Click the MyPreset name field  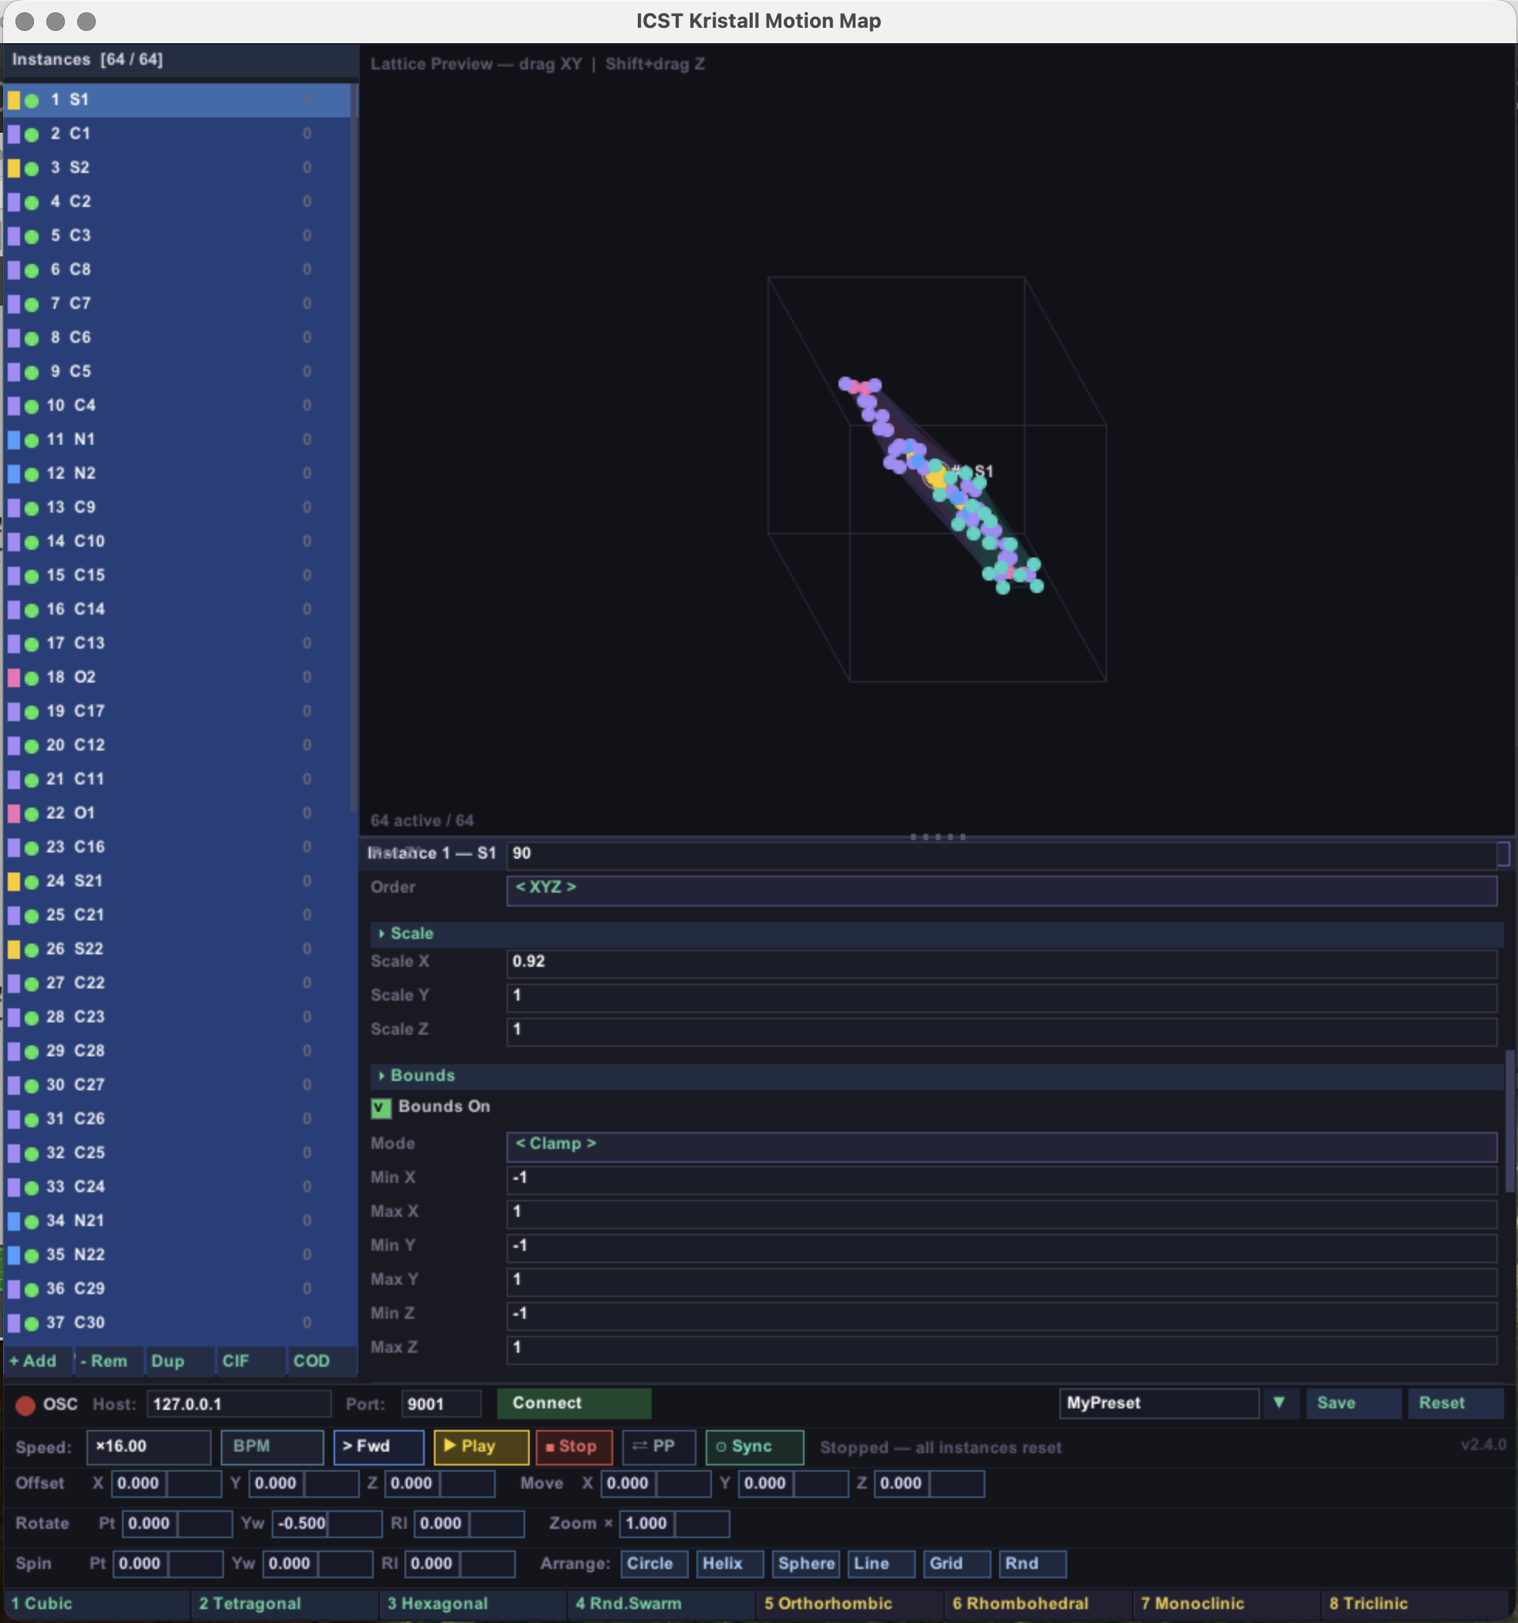[1159, 1404]
